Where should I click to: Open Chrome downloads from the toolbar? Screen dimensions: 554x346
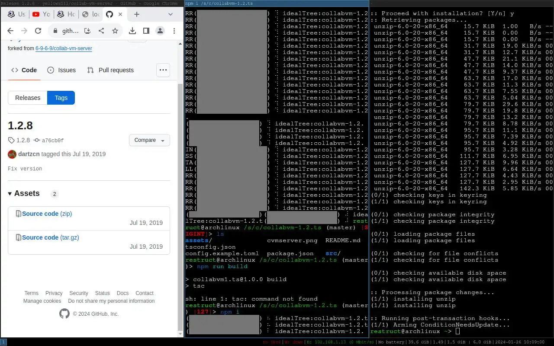click(132, 31)
